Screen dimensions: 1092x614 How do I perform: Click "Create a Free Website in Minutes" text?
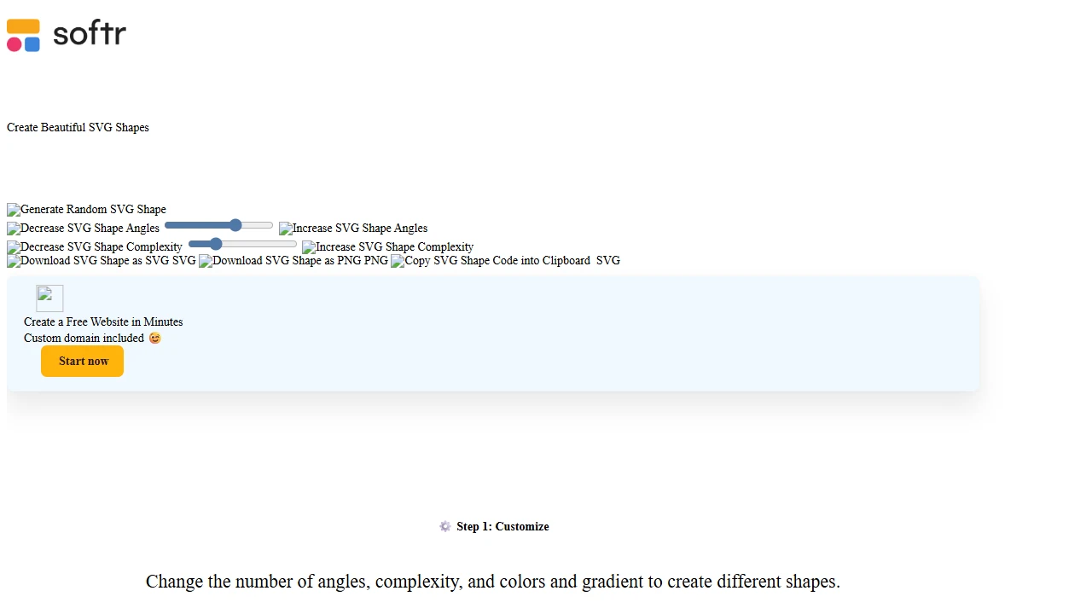[103, 322]
